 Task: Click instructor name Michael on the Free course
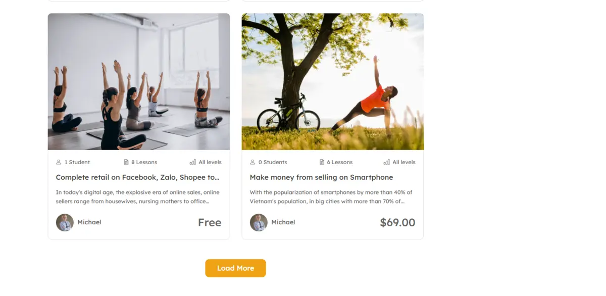click(89, 222)
